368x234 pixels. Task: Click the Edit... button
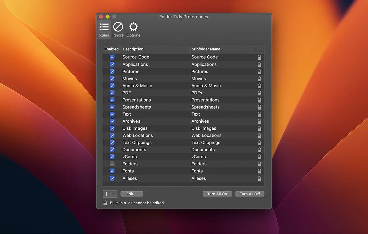coord(131,194)
